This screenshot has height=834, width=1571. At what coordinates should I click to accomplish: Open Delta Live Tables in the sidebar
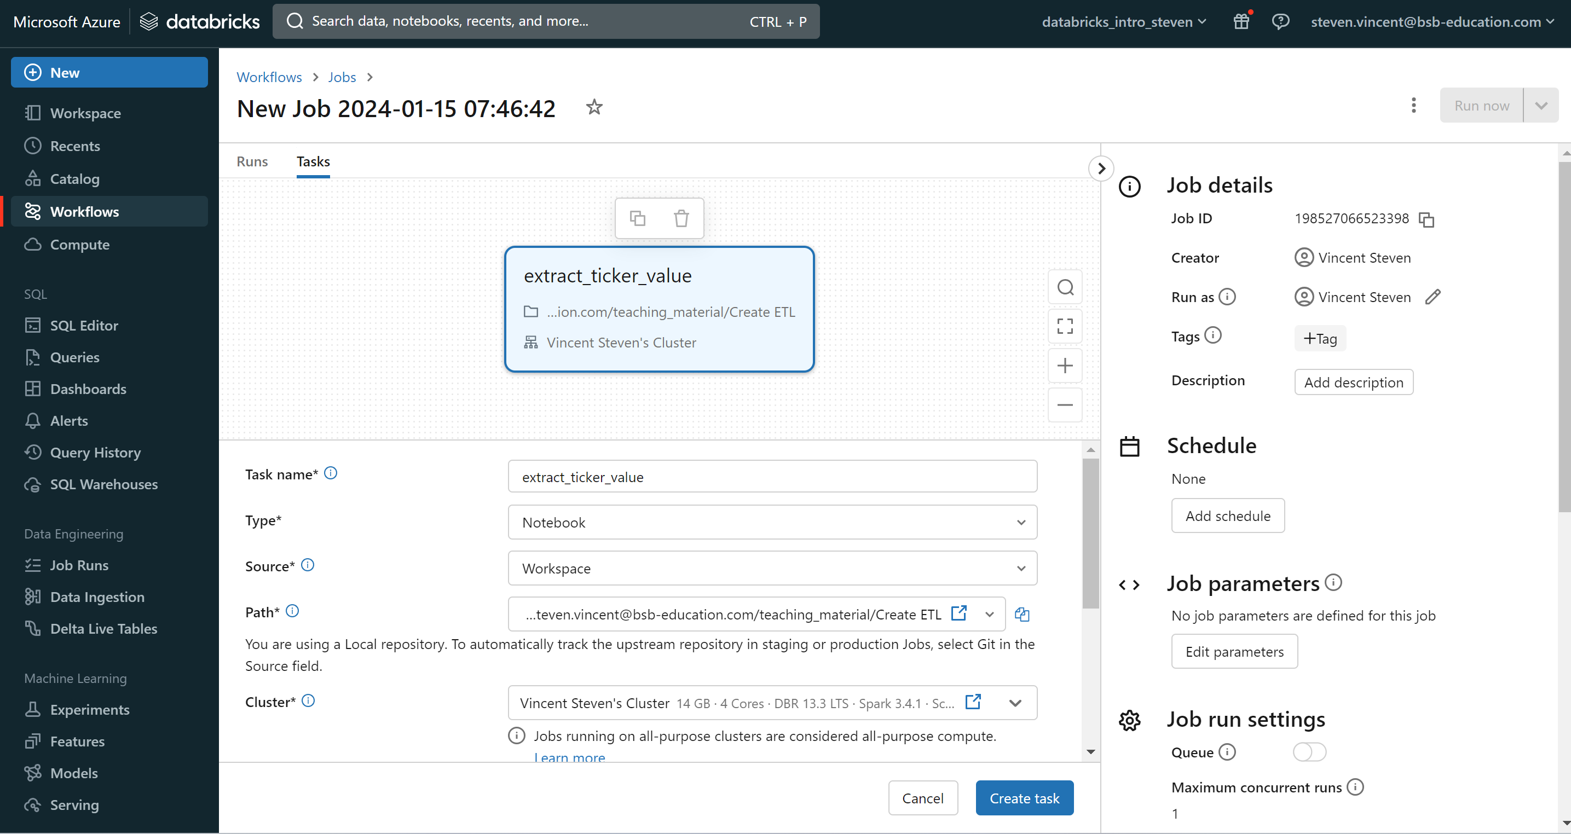tap(109, 629)
